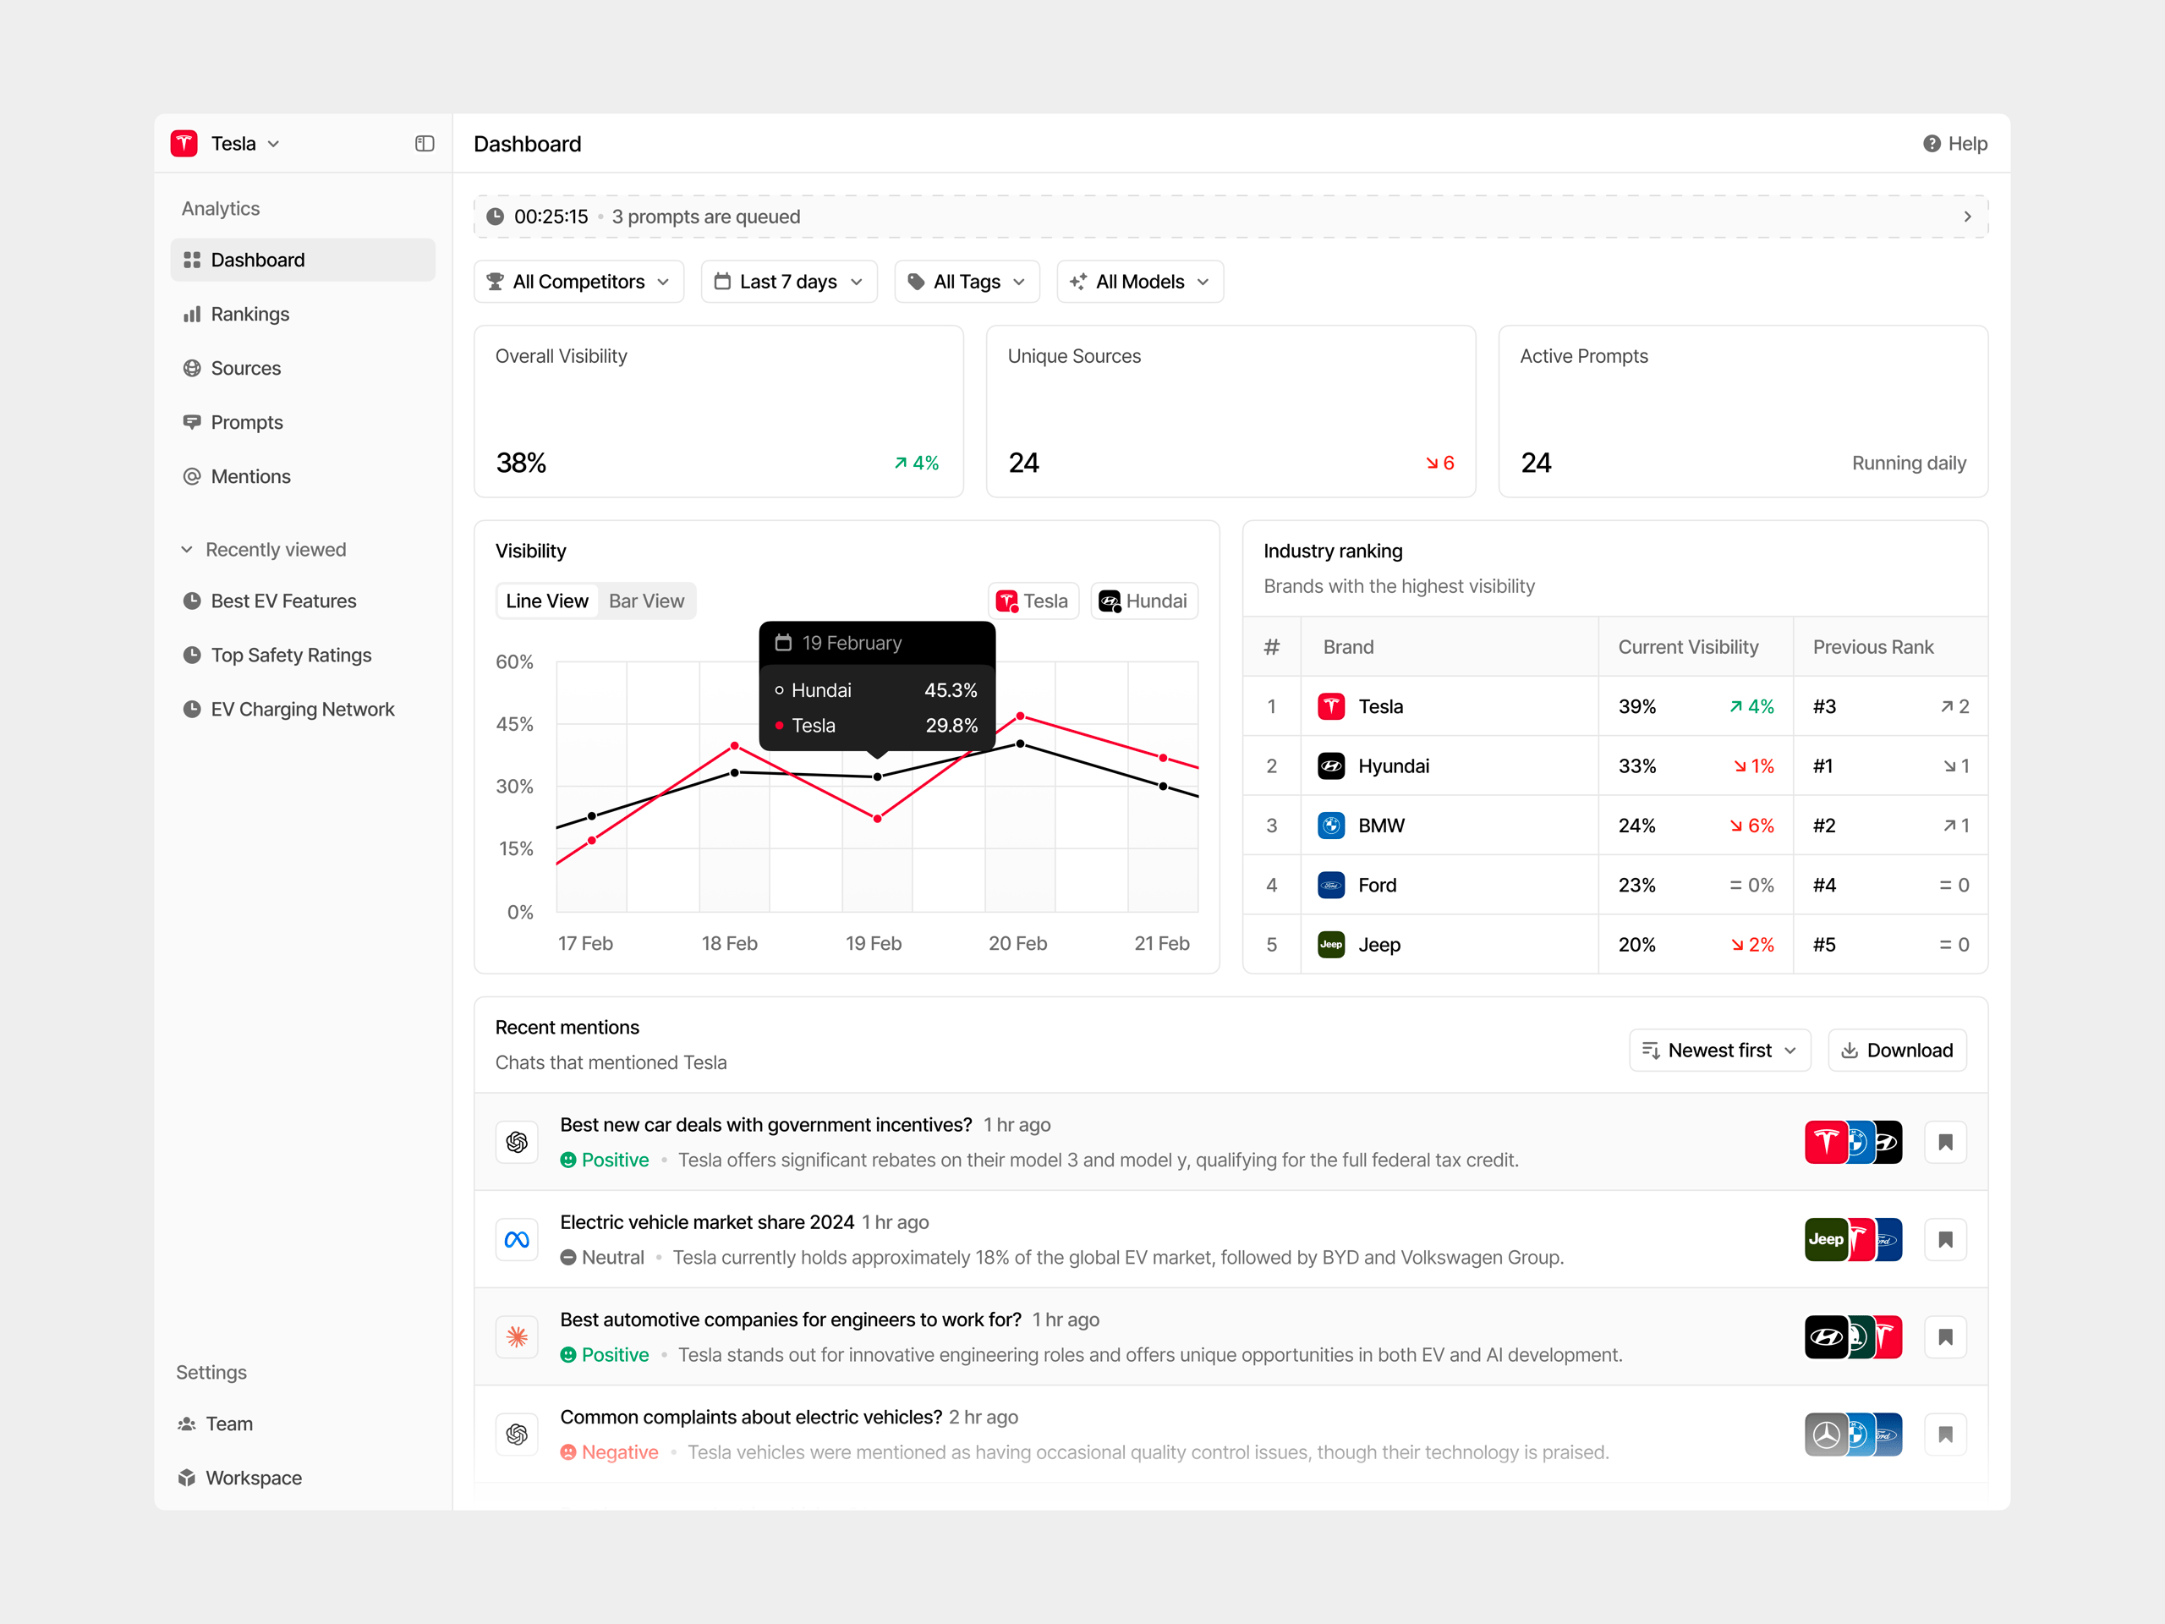Click the Hundai data point on 18 Feb
Screen dimensions: 2165x1624
coord(735,773)
